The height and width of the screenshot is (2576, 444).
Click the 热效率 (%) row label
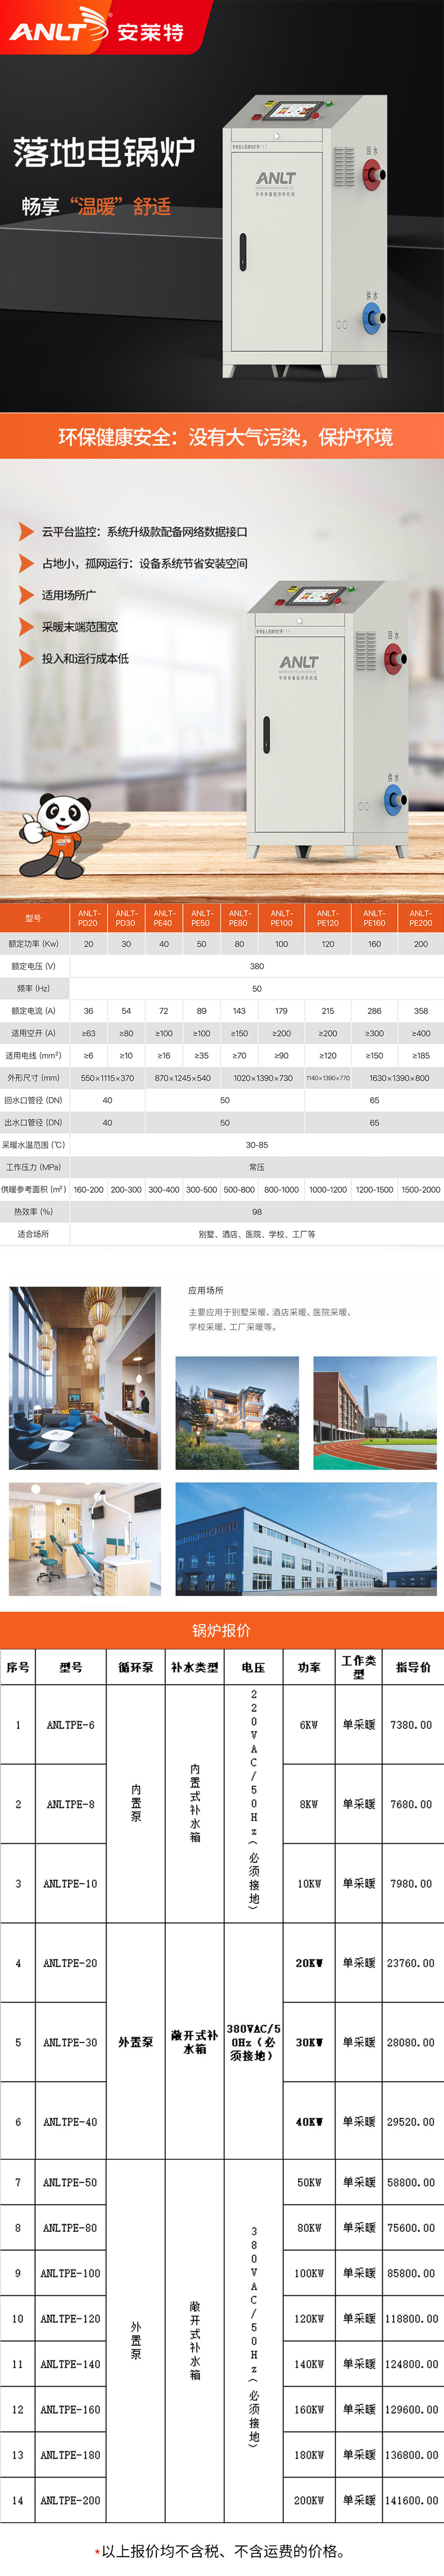tap(33, 1212)
